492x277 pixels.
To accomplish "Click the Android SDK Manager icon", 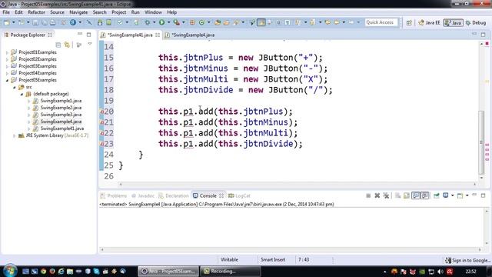I will pos(100,22).
